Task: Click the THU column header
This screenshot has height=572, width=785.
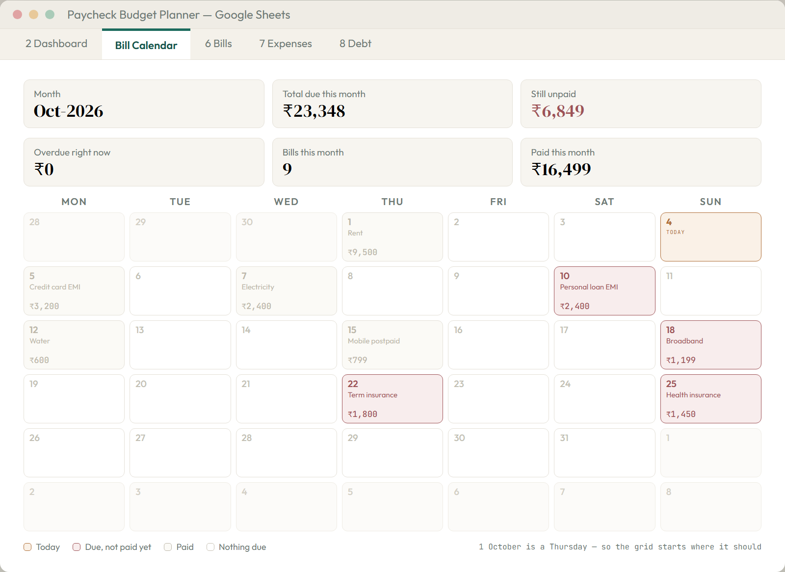Action: pos(392,202)
